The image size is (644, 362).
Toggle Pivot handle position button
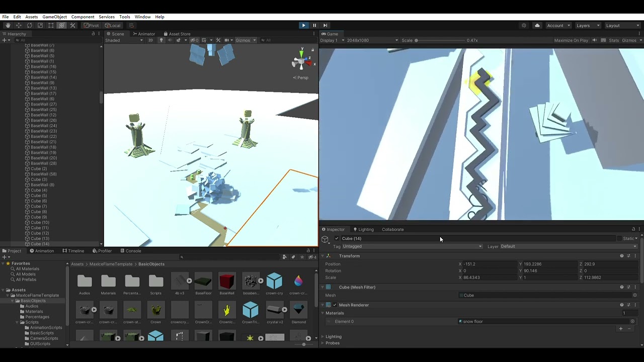click(x=92, y=25)
